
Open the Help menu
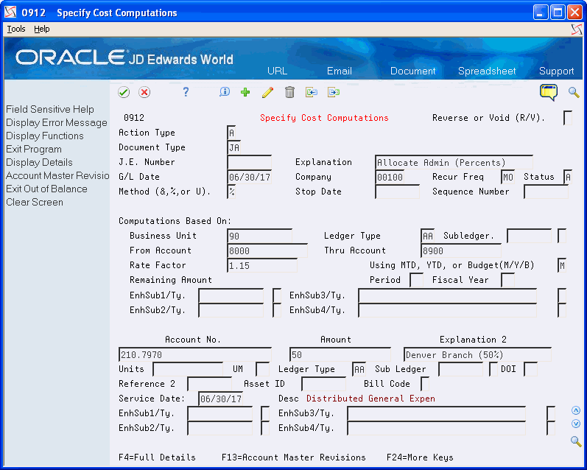pos(41,29)
